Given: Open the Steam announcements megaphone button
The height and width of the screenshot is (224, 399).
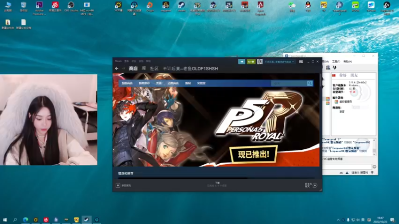Looking at the screenshot, I should pyautogui.click(x=242, y=62).
